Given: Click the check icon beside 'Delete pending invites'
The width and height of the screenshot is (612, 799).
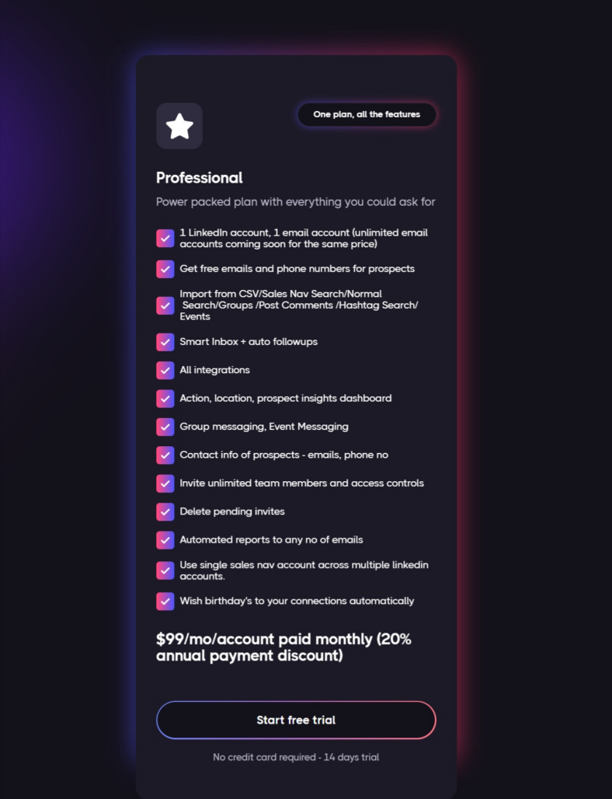Looking at the screenshot, I should click(x=165, y=512).
